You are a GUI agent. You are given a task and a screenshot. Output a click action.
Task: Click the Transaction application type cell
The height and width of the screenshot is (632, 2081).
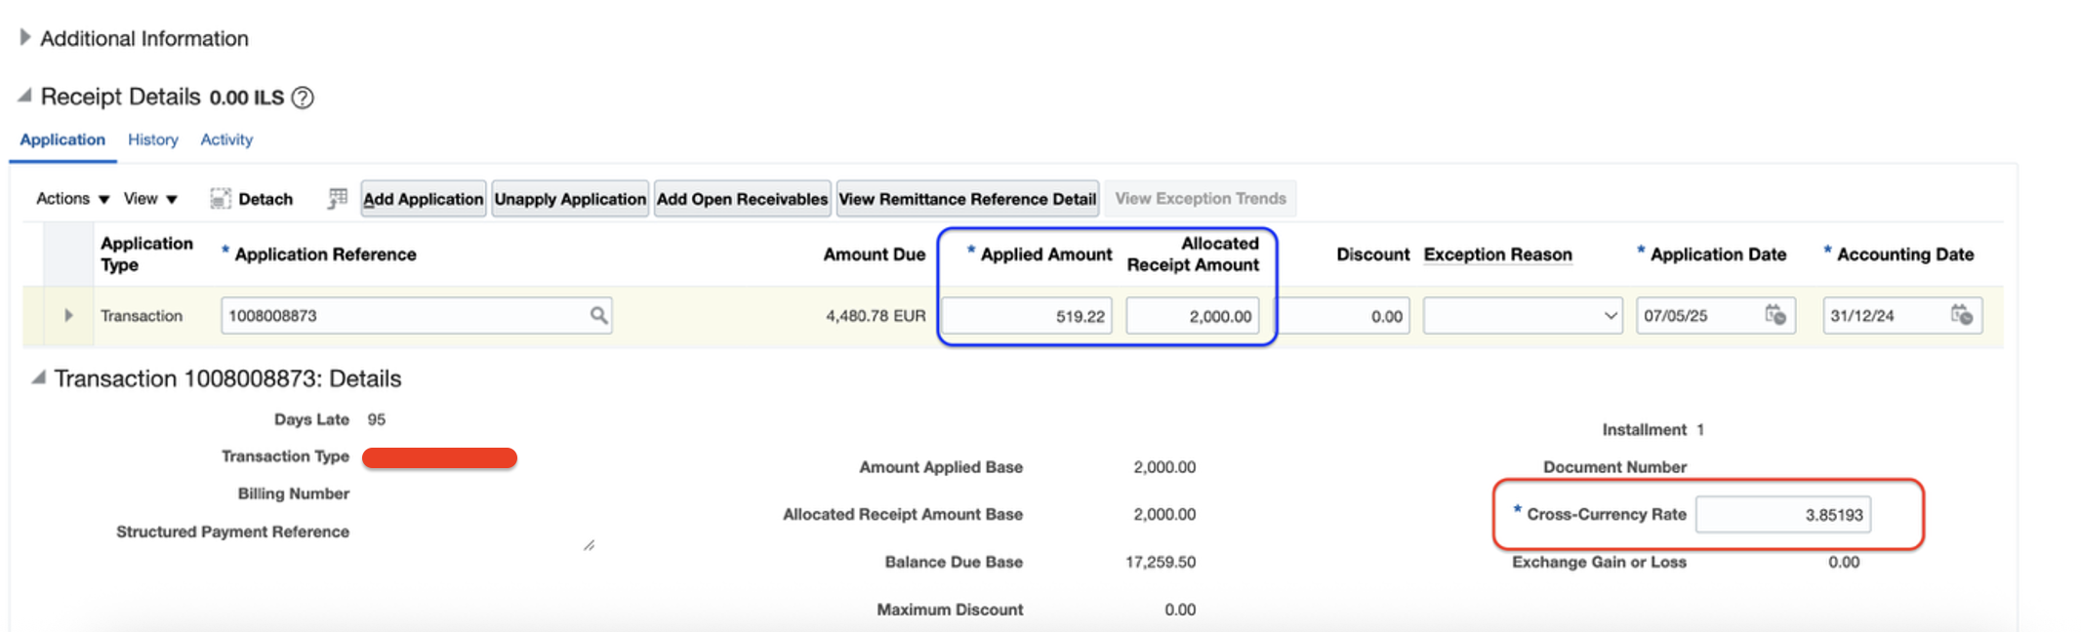[x=142, y=316]
